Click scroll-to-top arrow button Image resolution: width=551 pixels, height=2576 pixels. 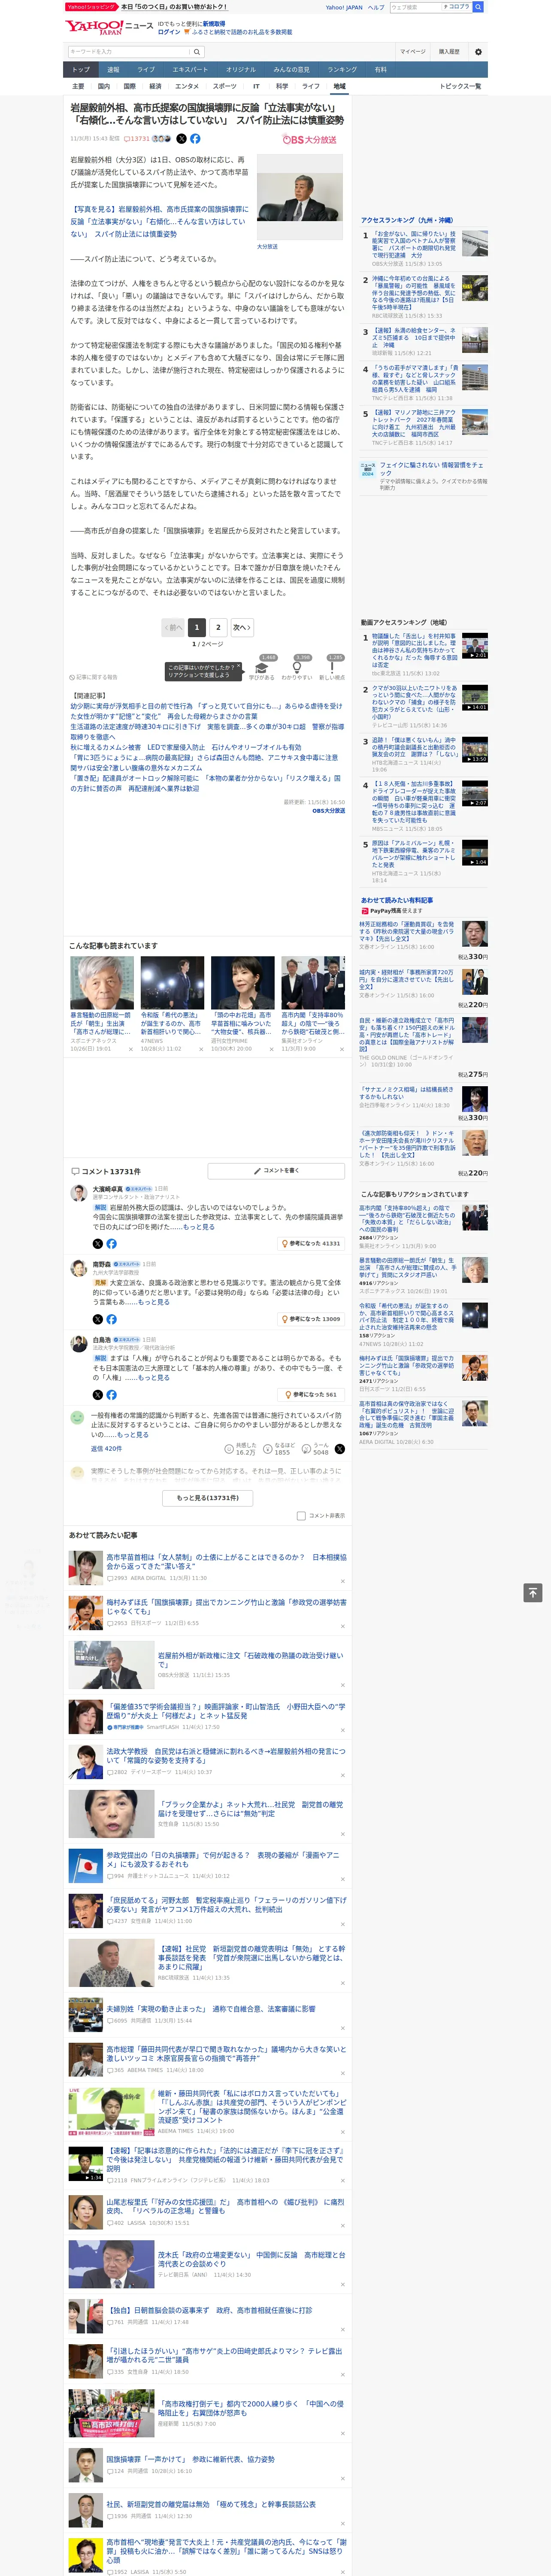(x=532, y=1593)
